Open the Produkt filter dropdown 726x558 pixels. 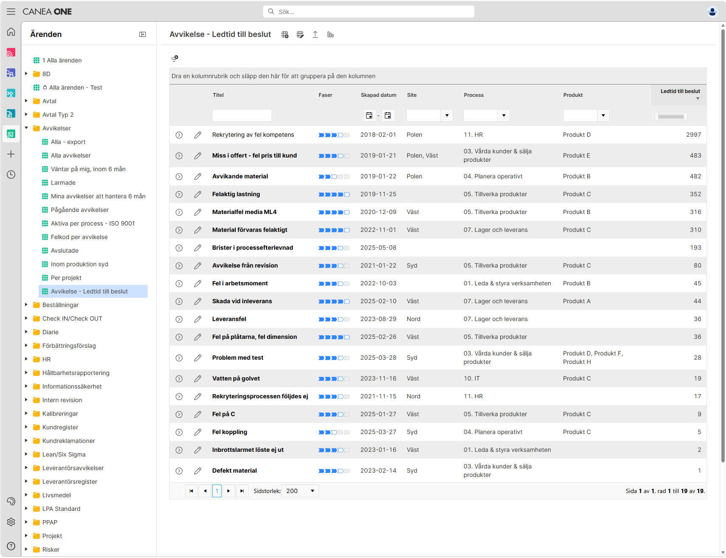[603, 116]
